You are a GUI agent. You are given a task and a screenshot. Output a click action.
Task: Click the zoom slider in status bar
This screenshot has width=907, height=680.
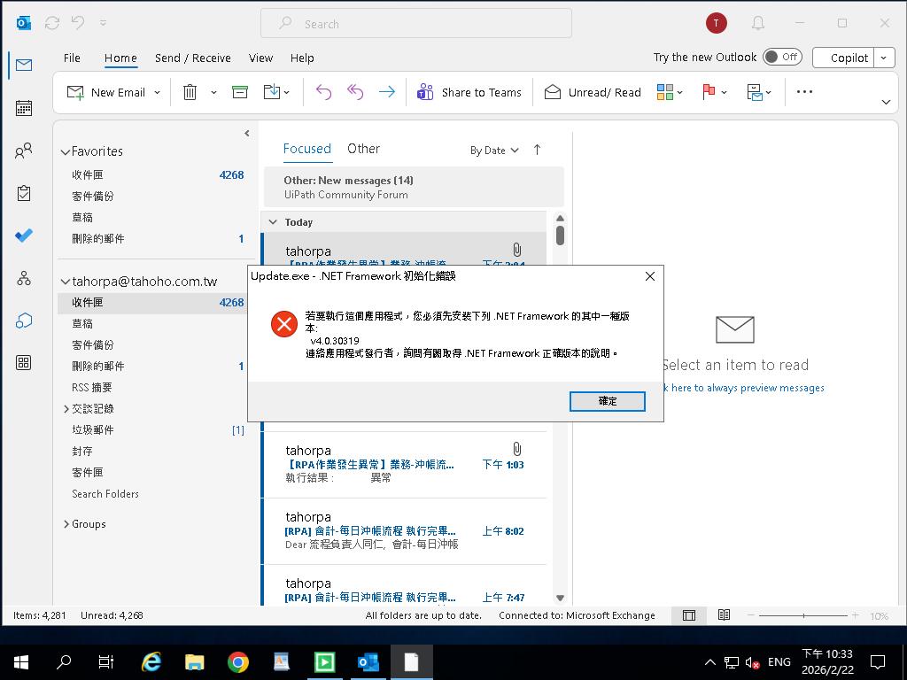click(x=803, y=615)
